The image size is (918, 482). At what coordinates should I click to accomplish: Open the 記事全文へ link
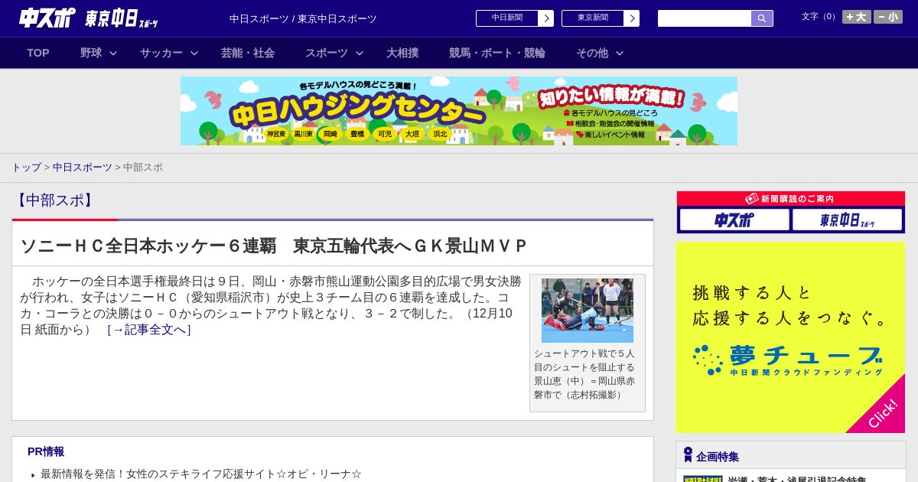pyautogui.click(x=149, y=330)
